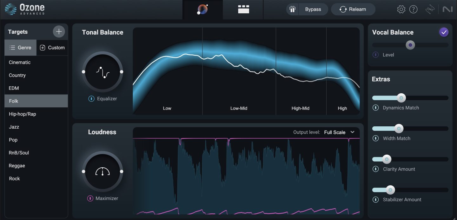The height and width of the screenshot is (220, 457).
Task: Open the Master Assistant view icon
Action: [x=202, y=10]
